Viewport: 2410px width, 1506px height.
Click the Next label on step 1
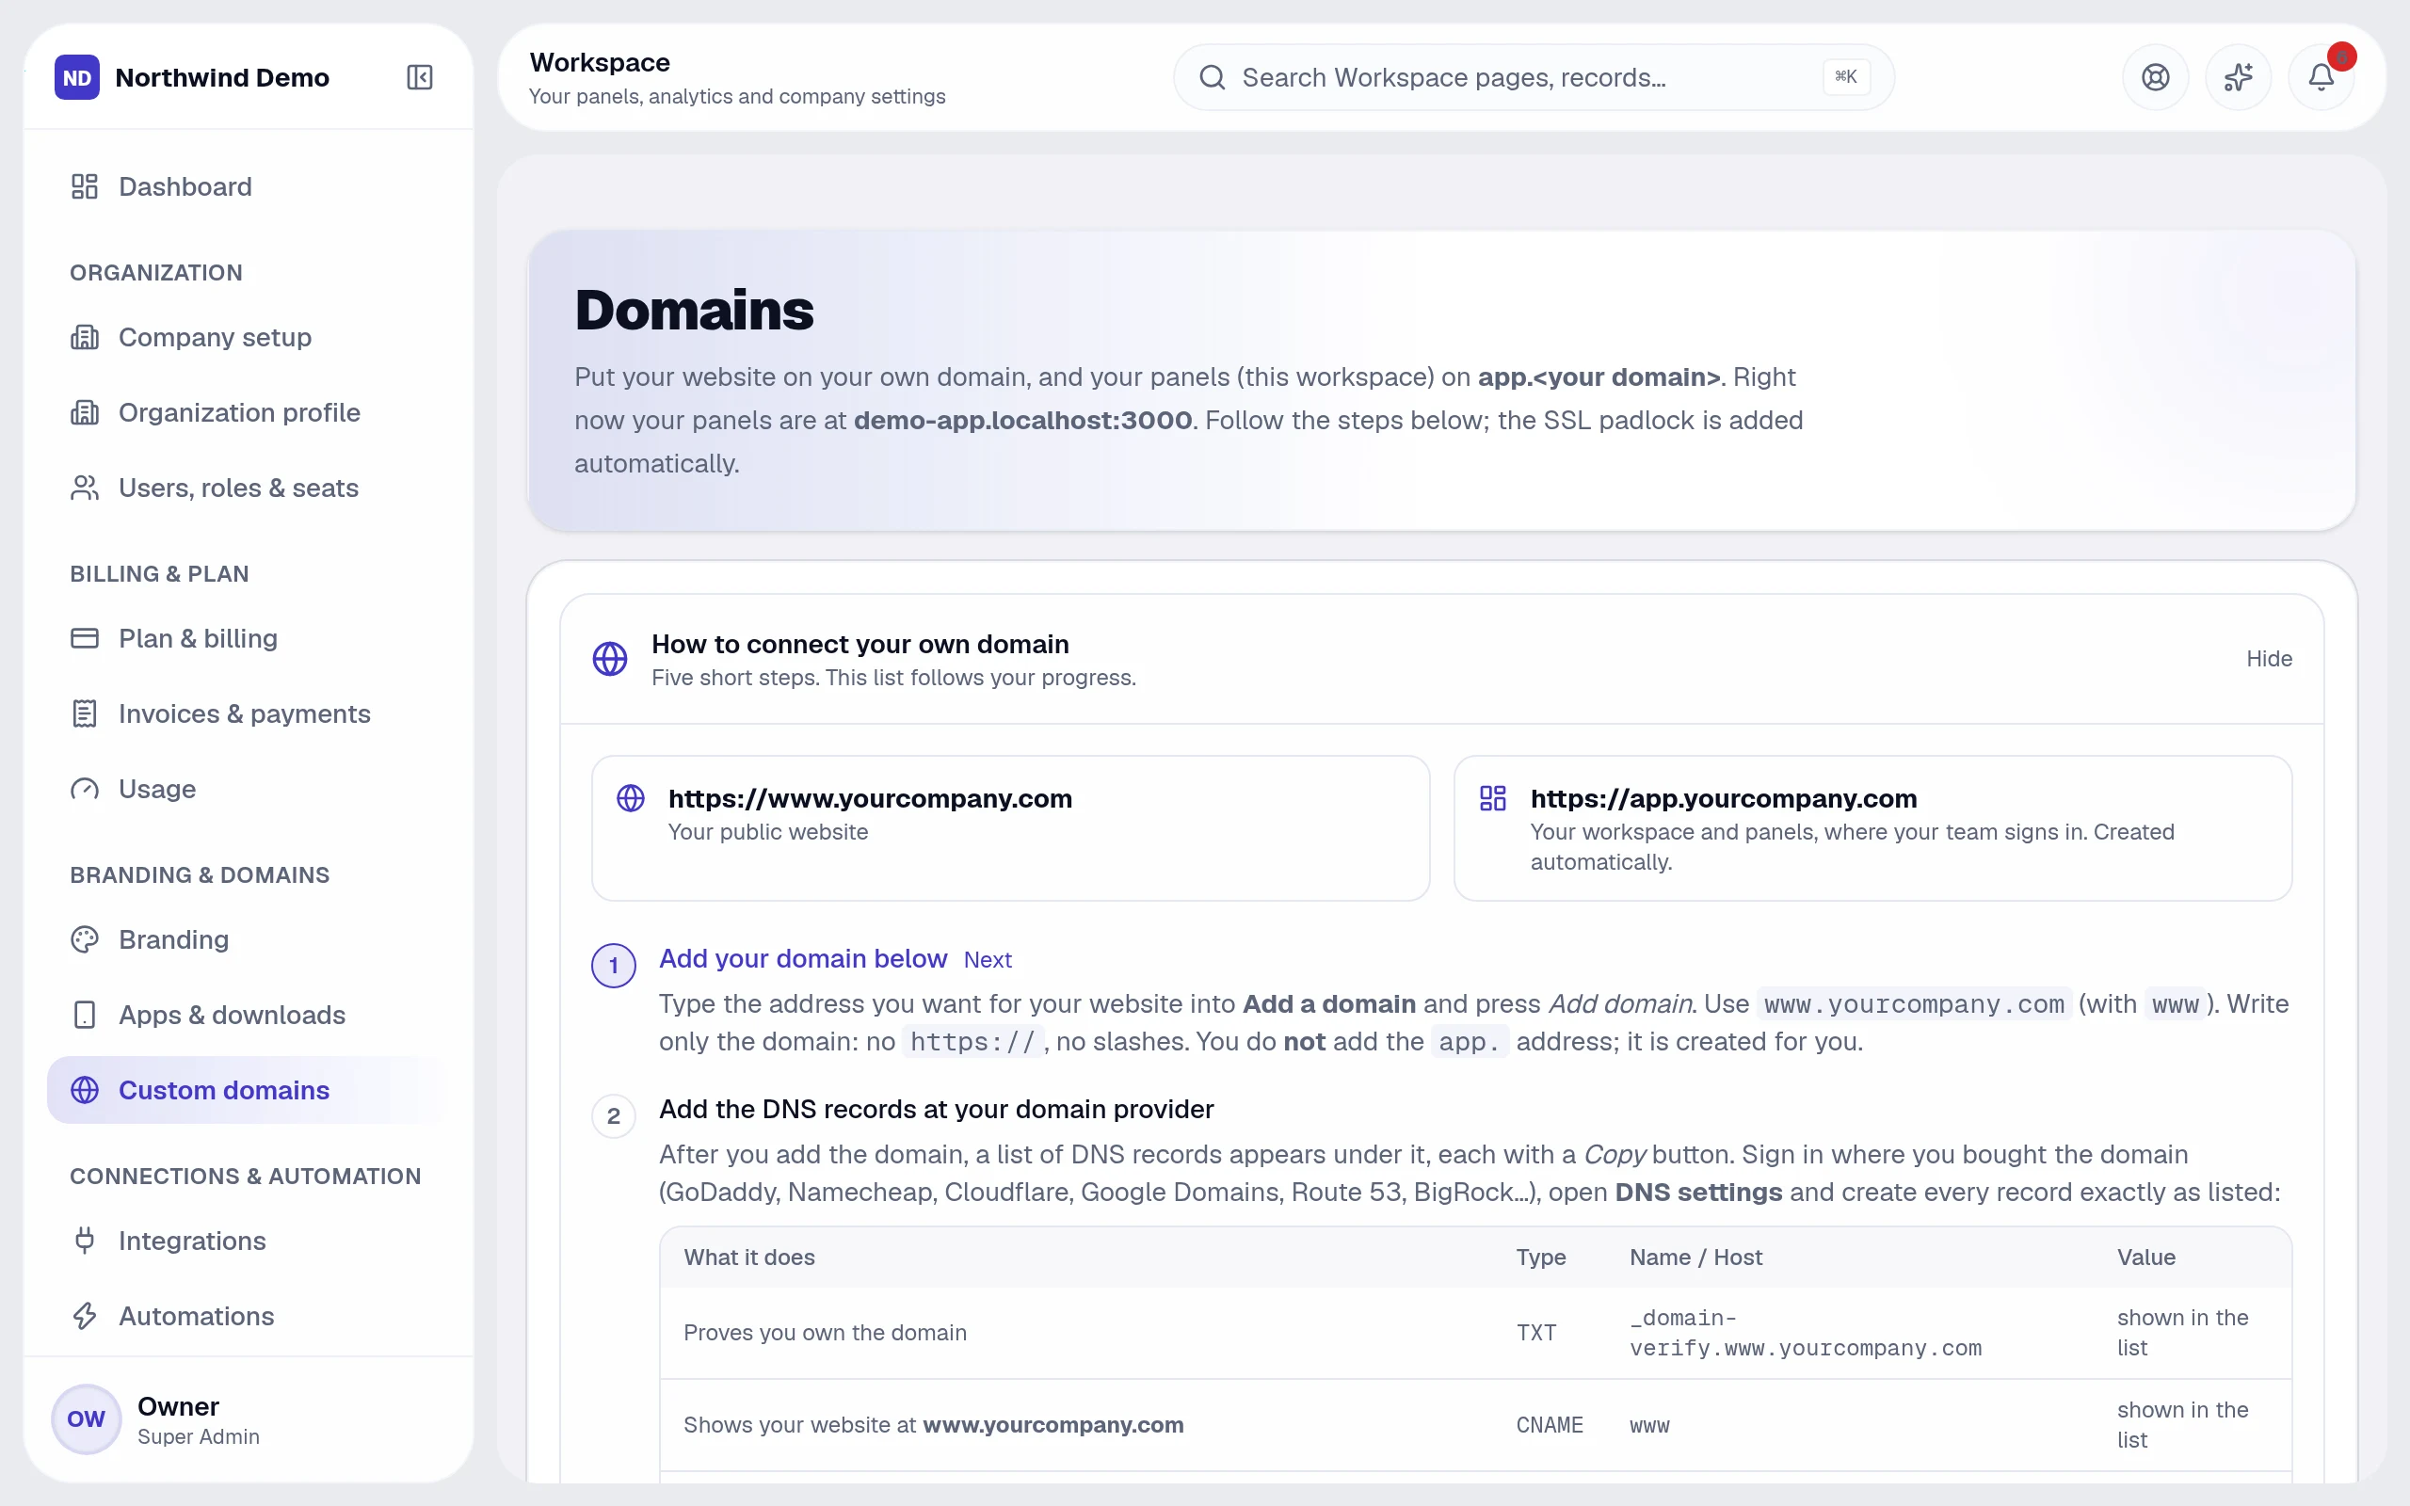(x=987, y=959)
